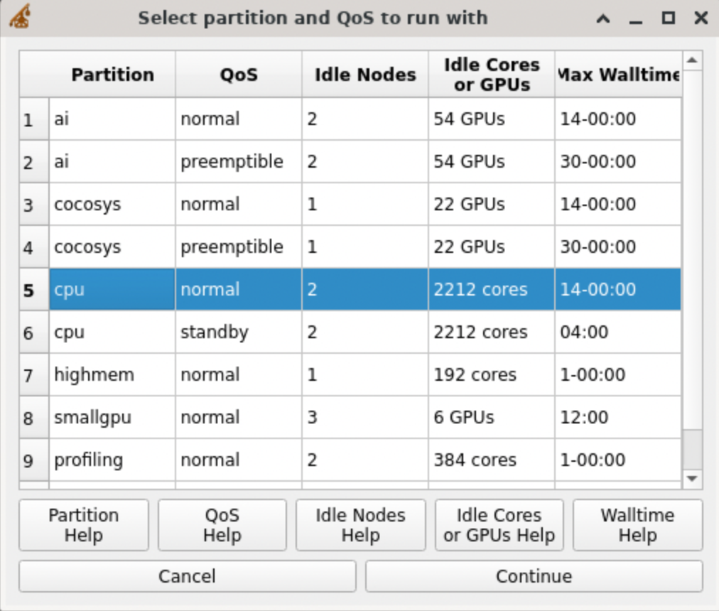Open QoS Help
This screenshot has height=611, width=719.
[222, 525]
